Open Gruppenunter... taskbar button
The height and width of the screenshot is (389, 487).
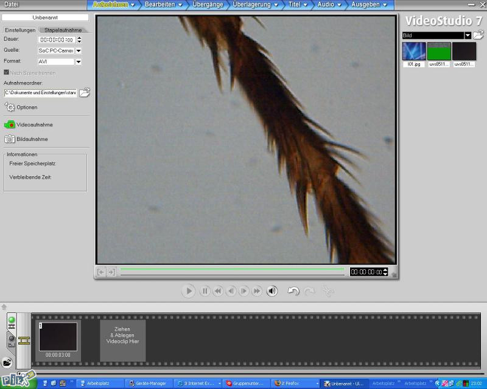click(x=247, y=384)
